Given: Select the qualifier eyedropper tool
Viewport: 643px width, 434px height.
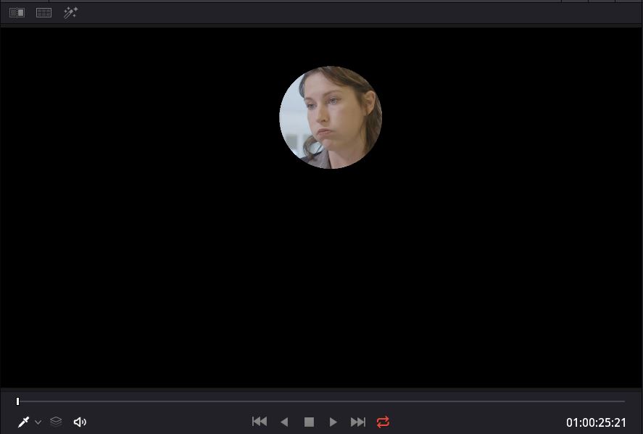Looking at the screenshot, I should click(x=23, y=422).
